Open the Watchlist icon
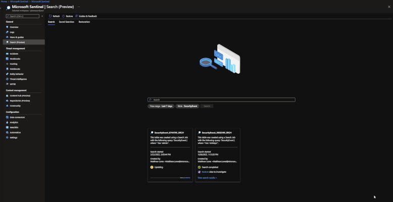 (7, 127)
